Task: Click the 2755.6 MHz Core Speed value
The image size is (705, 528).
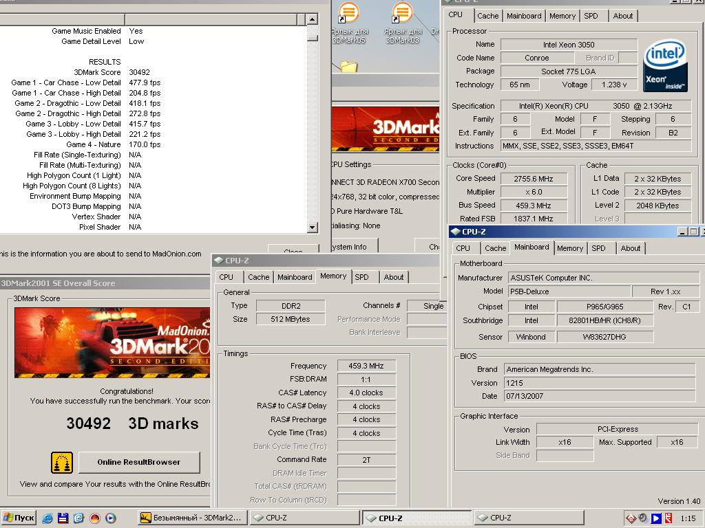Action: pos(534,179)
